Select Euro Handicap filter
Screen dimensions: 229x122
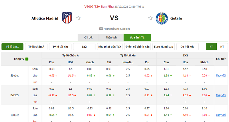pos(163,47)
